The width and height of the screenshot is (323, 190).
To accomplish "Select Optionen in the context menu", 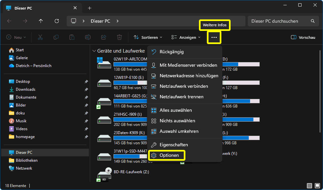I will tap(169, 155).
